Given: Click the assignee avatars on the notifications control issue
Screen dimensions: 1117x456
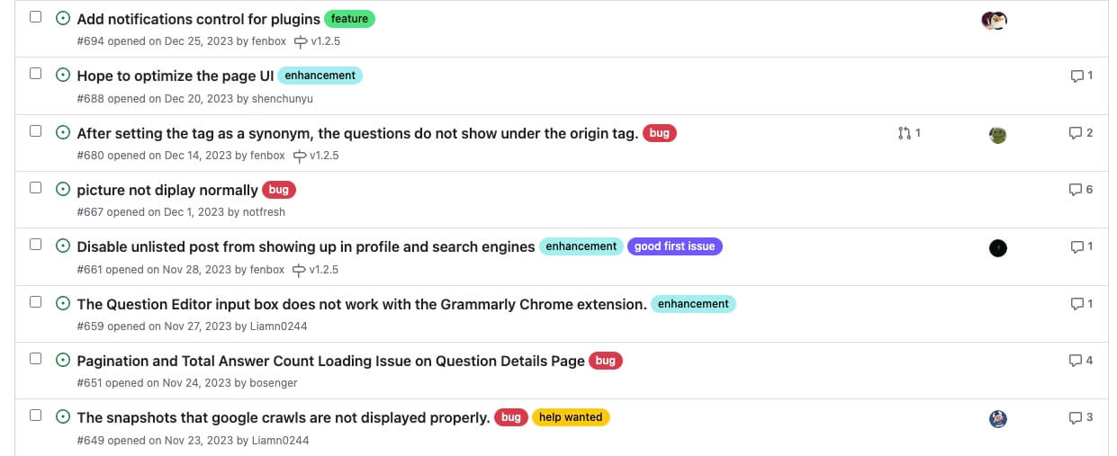Looking at the screenshot, I should click(994, 20).
